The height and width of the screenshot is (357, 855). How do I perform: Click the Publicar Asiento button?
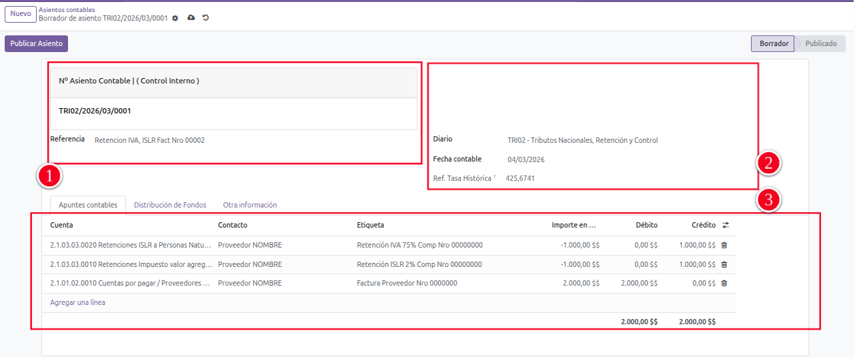click(37, 44)
